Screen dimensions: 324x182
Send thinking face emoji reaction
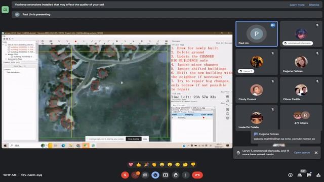click(x=185, y=164)
